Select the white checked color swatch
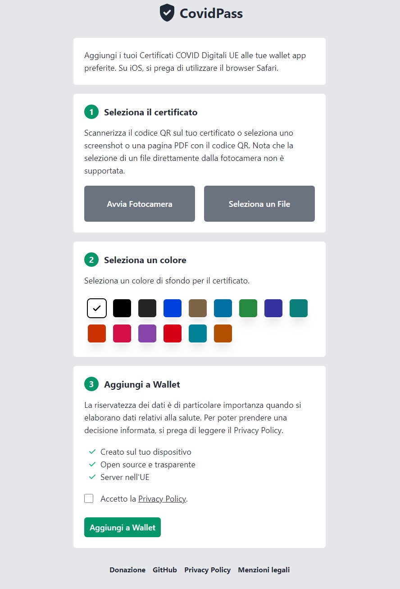400x589 pixels. pyautogui.click(x=97, y=308)
